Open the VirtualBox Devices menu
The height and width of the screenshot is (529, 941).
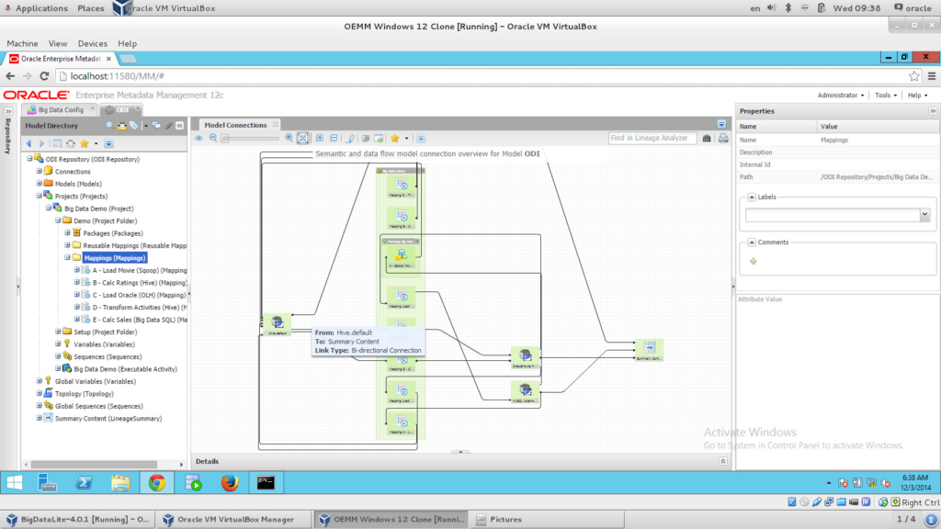pos(93,44)
